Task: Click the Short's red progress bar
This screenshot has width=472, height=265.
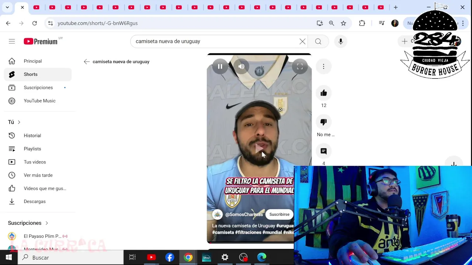Action: (x=251, y=243)
